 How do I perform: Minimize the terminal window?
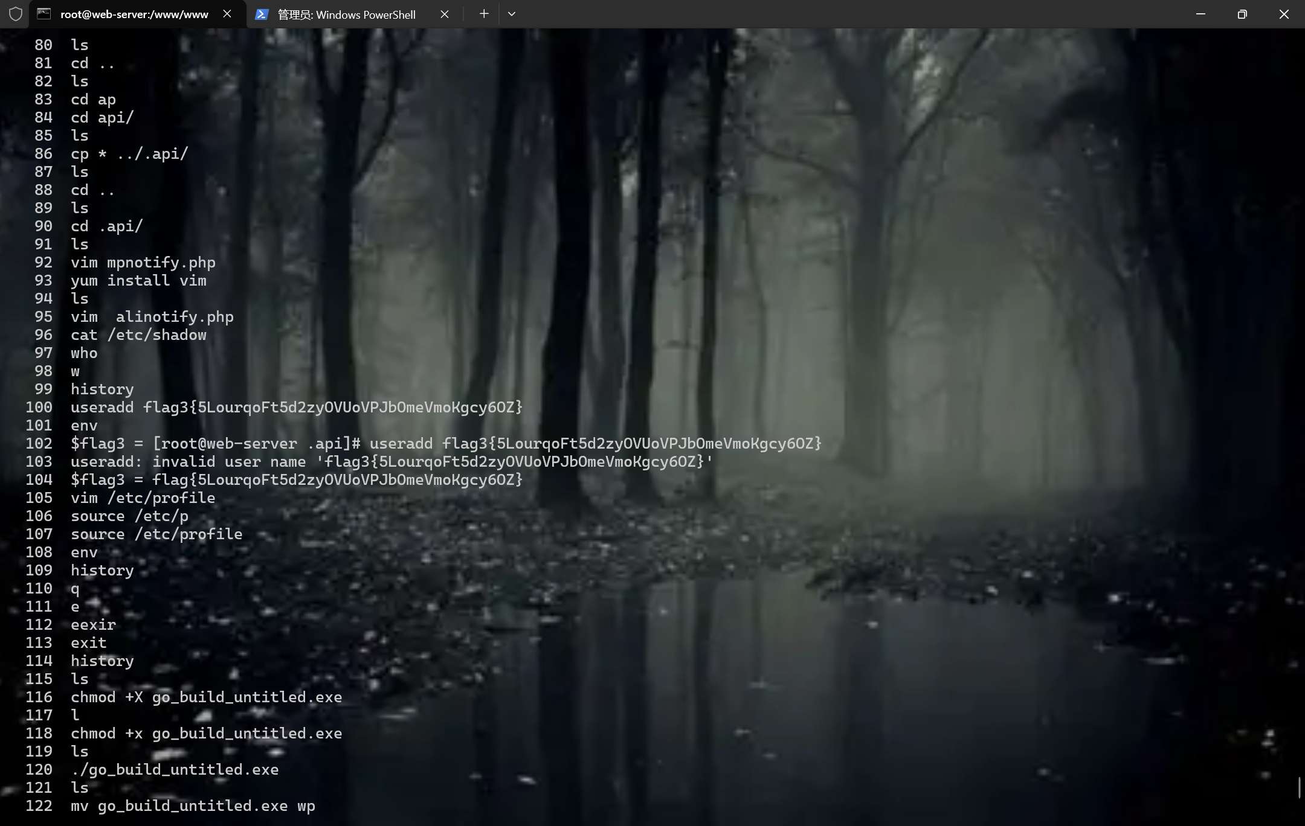pyautogui.click(x=1200, y=14)
